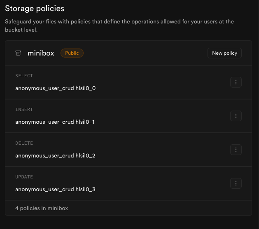Open the three-dot menu for the INSERT policy
The height and width of the screenshot is (229, 259).
coord(236,116)
